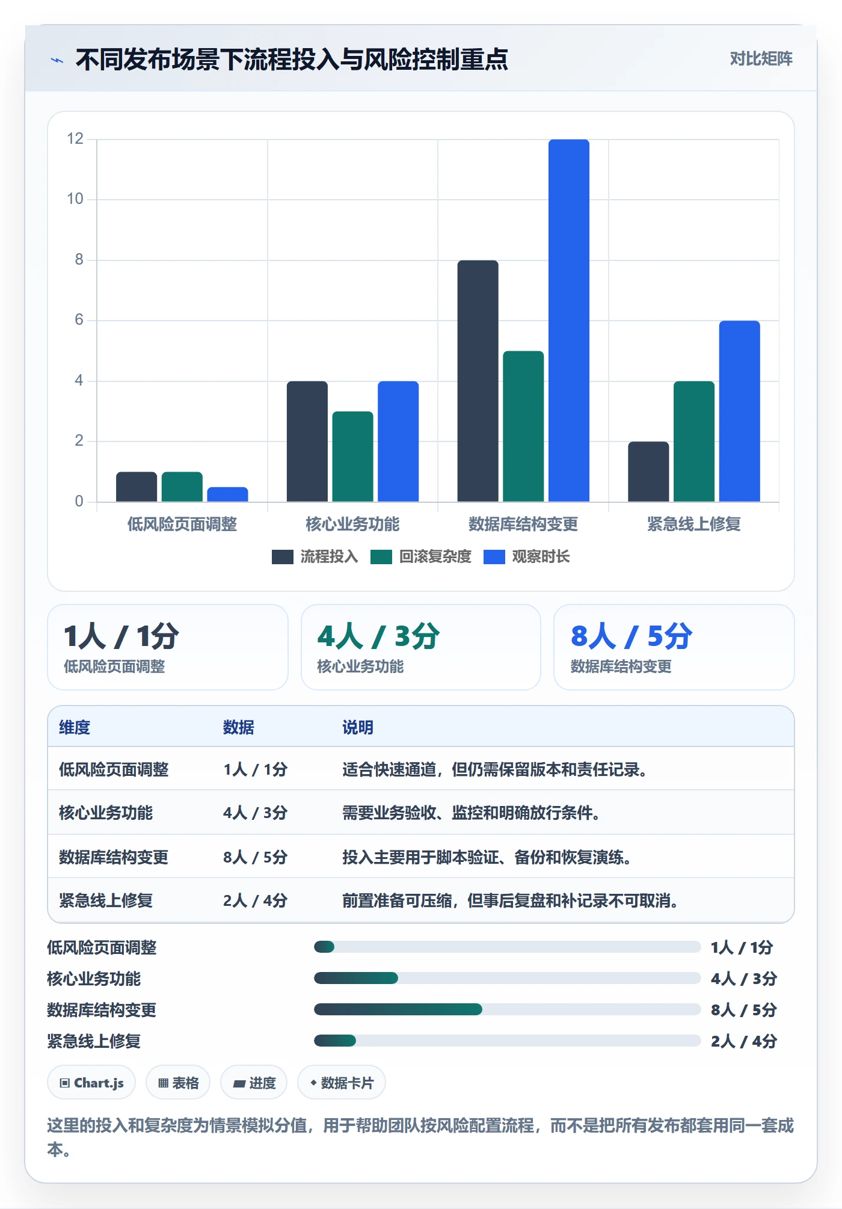Click the 流程投入 legend label
This screenshot has height=1209, width=842.
(x=329, y=557)
